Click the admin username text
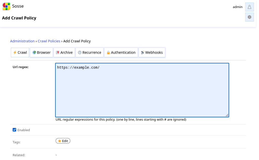The height and width of the screenshot is (160, 259). pos(238,7)
